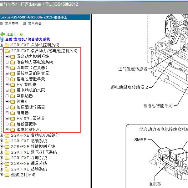This screenshot has width=188, height=188.
Task: Expand the 继电器 node
Action: [x=7, y=113]
